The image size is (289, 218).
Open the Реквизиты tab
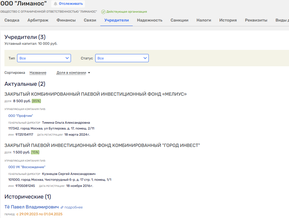click(x=256, y=20)
